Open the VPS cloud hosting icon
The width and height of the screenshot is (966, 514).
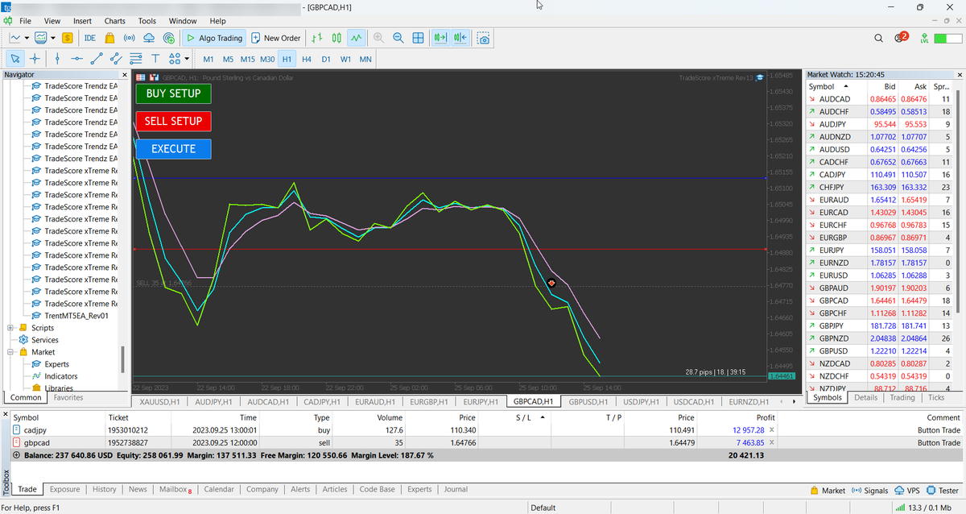(x=149, y=37)
